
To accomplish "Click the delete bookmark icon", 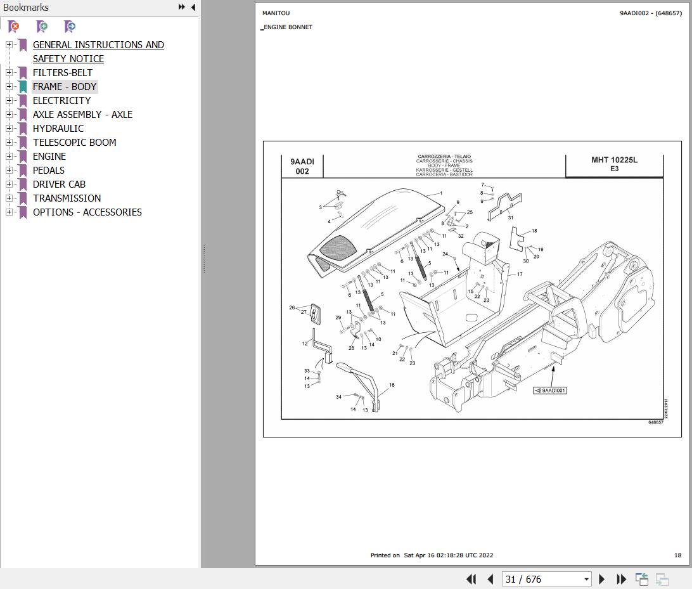I will [x=14, y=27].
